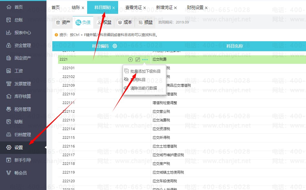Click account code 222118
The image size is (306, 190).
tap(68, 164)
